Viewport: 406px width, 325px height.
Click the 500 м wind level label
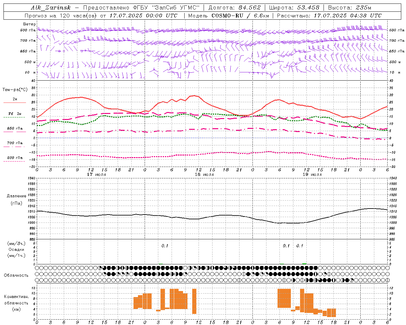click(x=30, y=62)
